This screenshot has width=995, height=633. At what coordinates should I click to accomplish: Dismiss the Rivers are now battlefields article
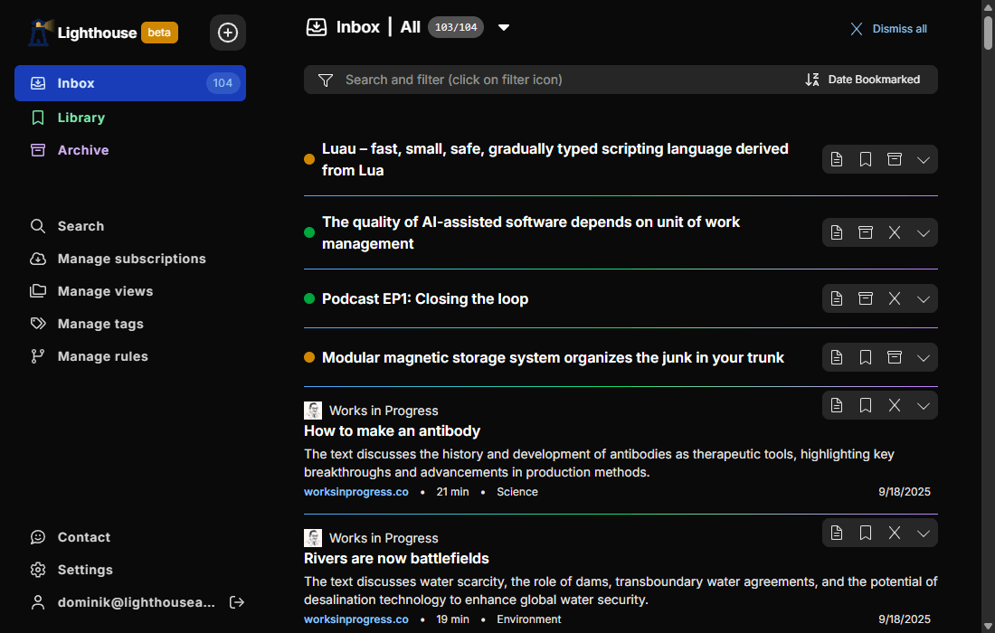click(895, 533)
